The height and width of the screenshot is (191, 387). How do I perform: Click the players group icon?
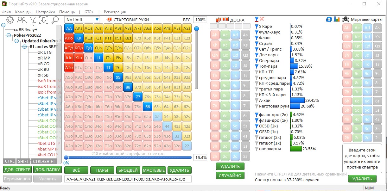22,20
